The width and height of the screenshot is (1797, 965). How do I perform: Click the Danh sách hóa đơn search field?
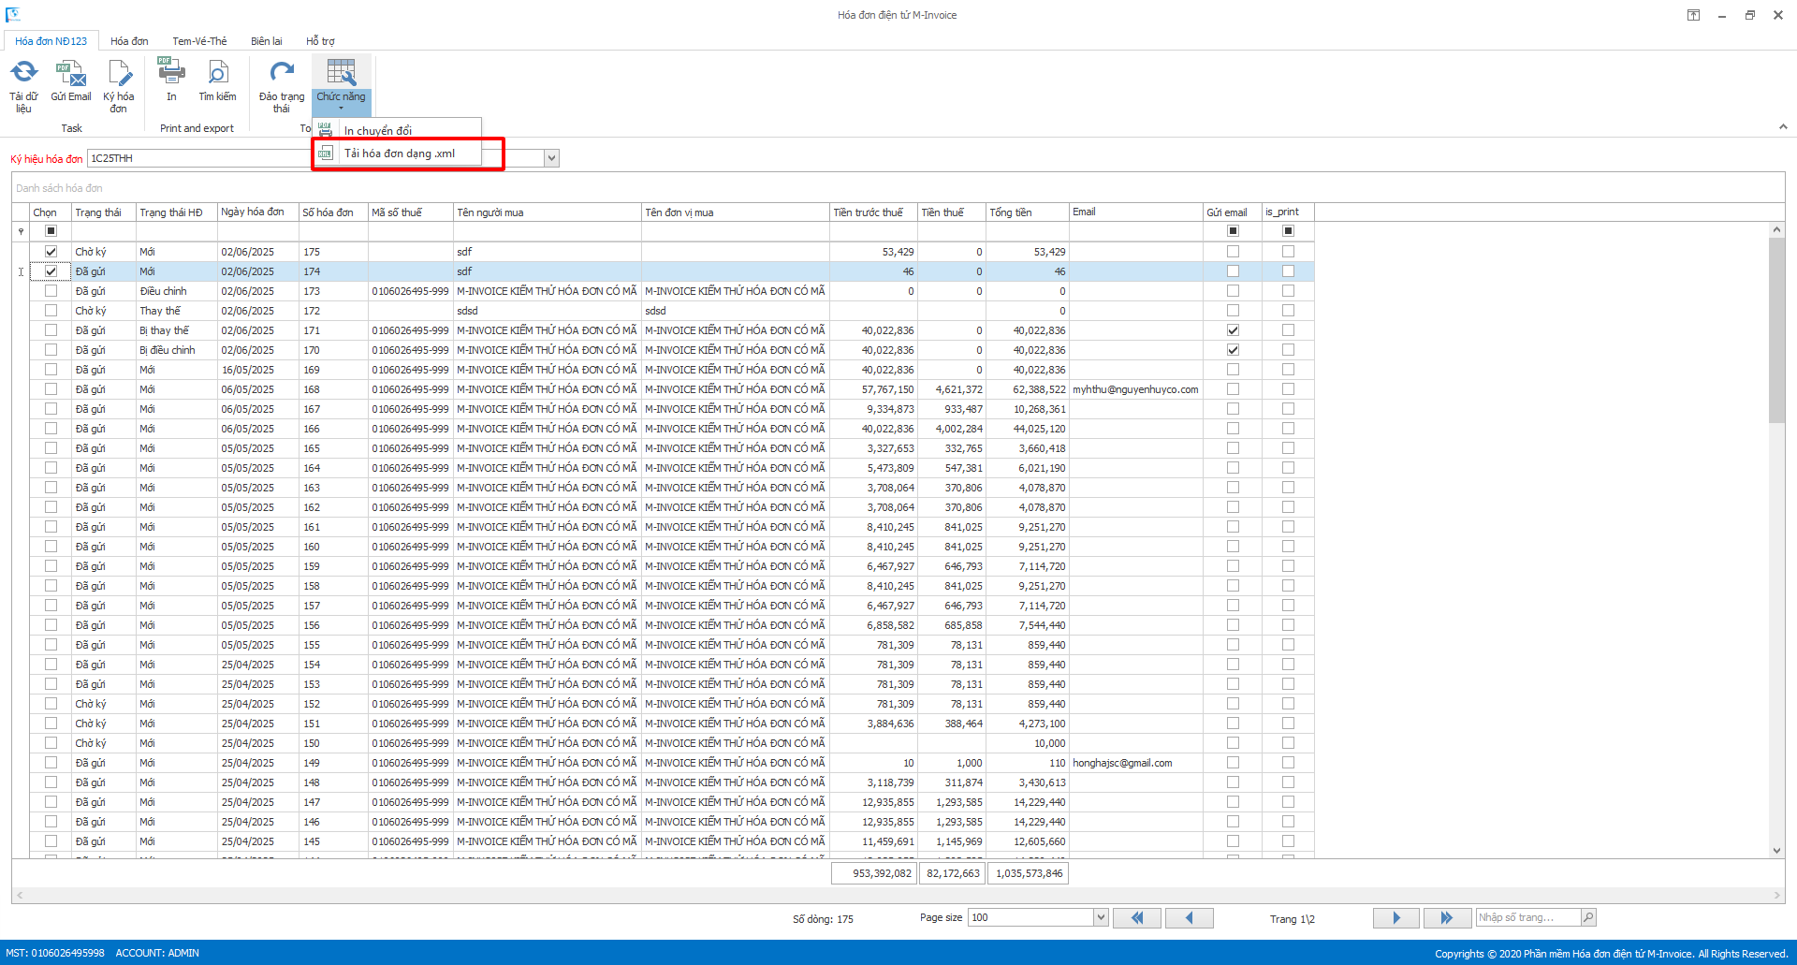898,188
